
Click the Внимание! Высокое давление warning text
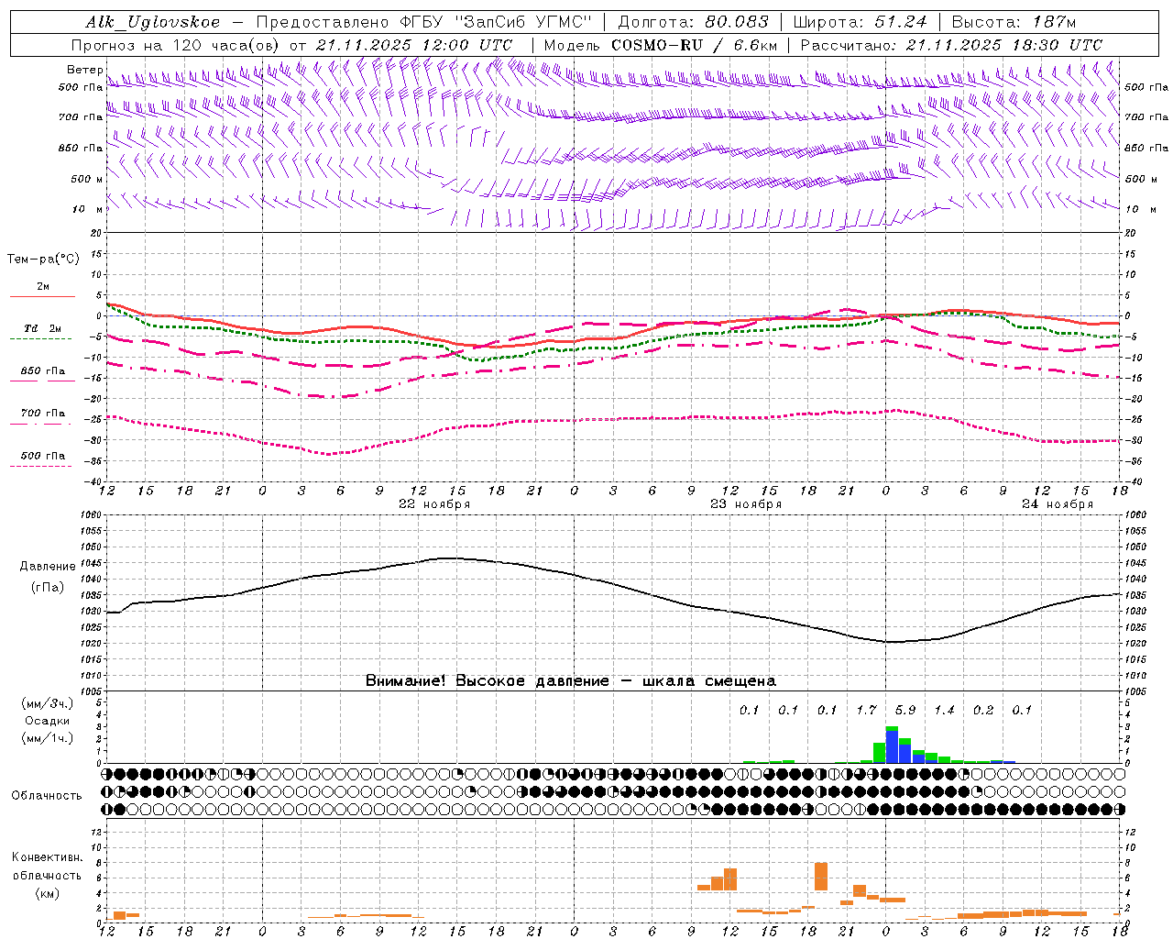[x=570, y=681]
